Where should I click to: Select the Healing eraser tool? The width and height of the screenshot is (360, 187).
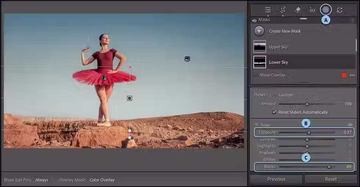pyautogui.click(x=298, y=10)
